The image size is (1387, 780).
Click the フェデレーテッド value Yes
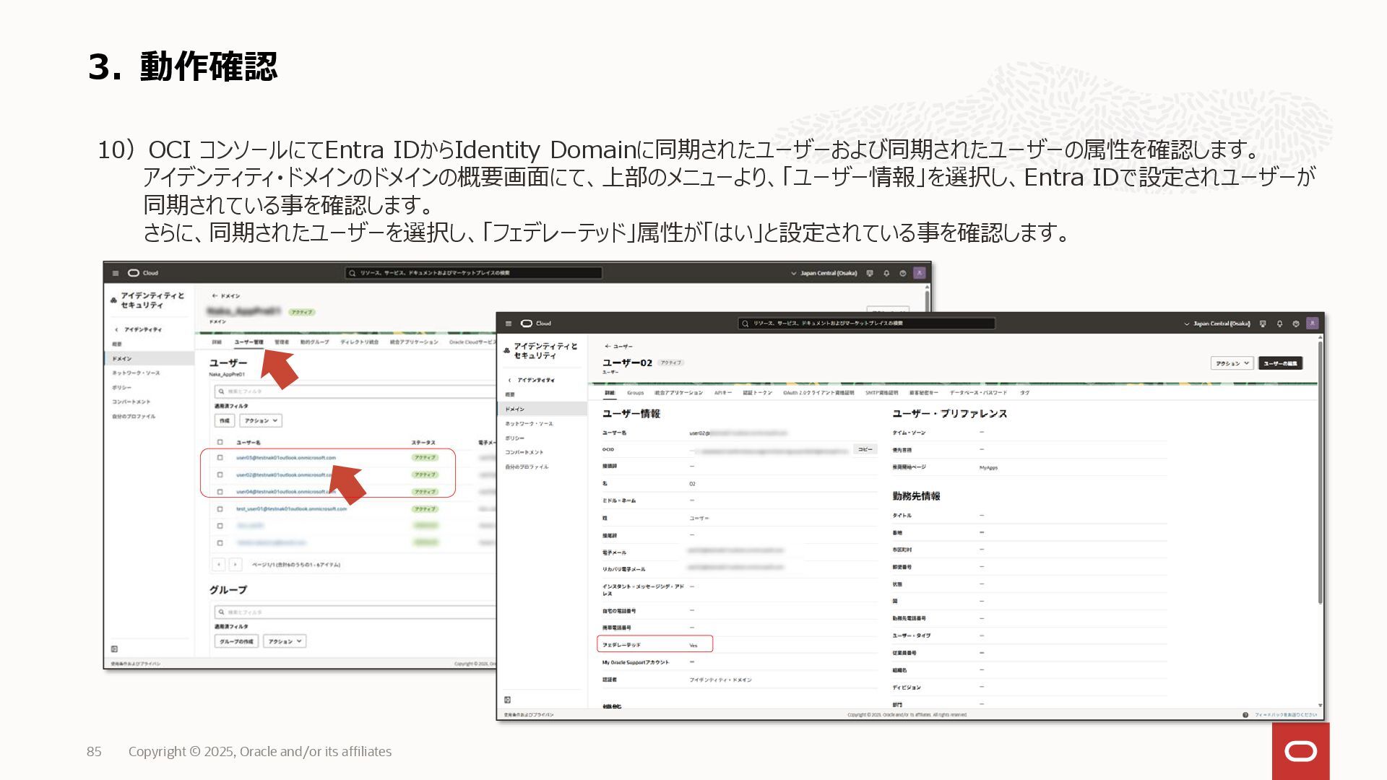coord(693,646)
